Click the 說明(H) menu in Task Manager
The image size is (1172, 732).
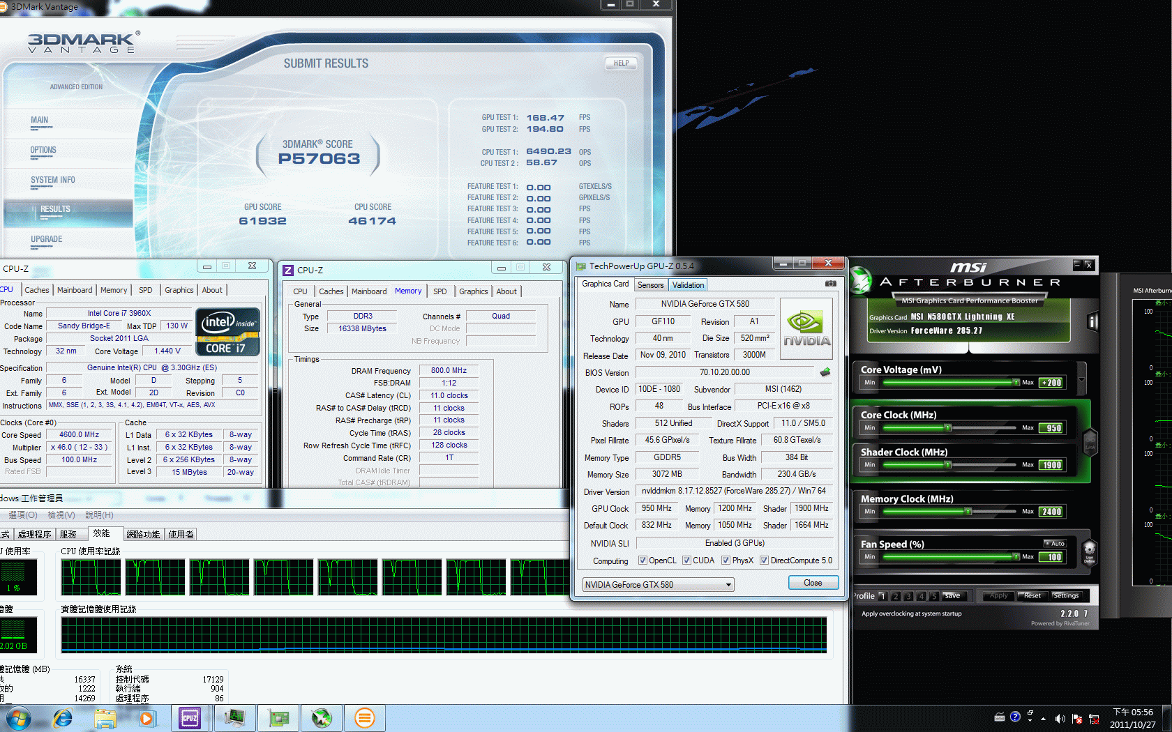point(99,514)
